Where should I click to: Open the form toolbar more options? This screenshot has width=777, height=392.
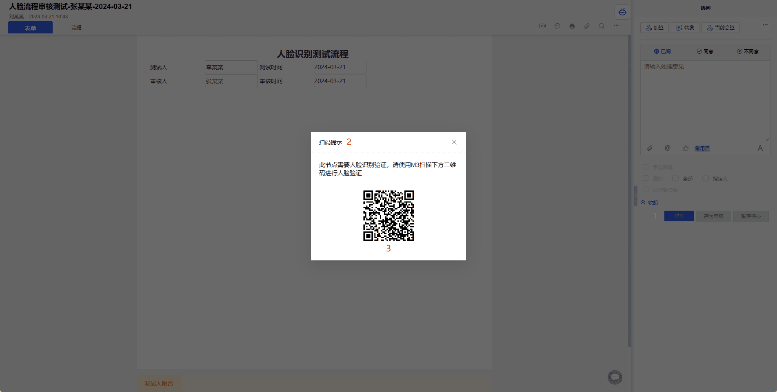coord(616,25)
